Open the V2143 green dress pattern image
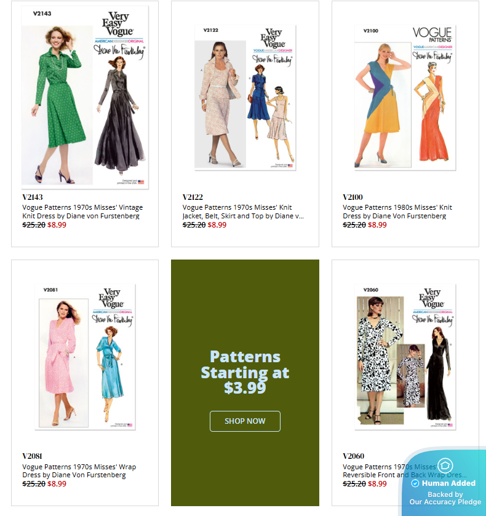This screenshot has height=516, width=486. point(85,97)
